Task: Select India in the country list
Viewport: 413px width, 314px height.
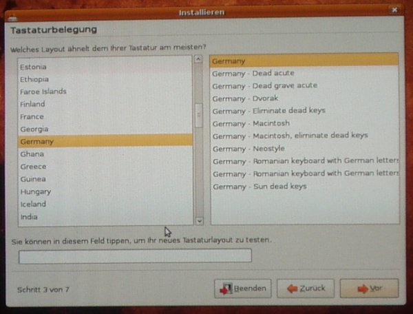Action: click(x=29, y=217)
